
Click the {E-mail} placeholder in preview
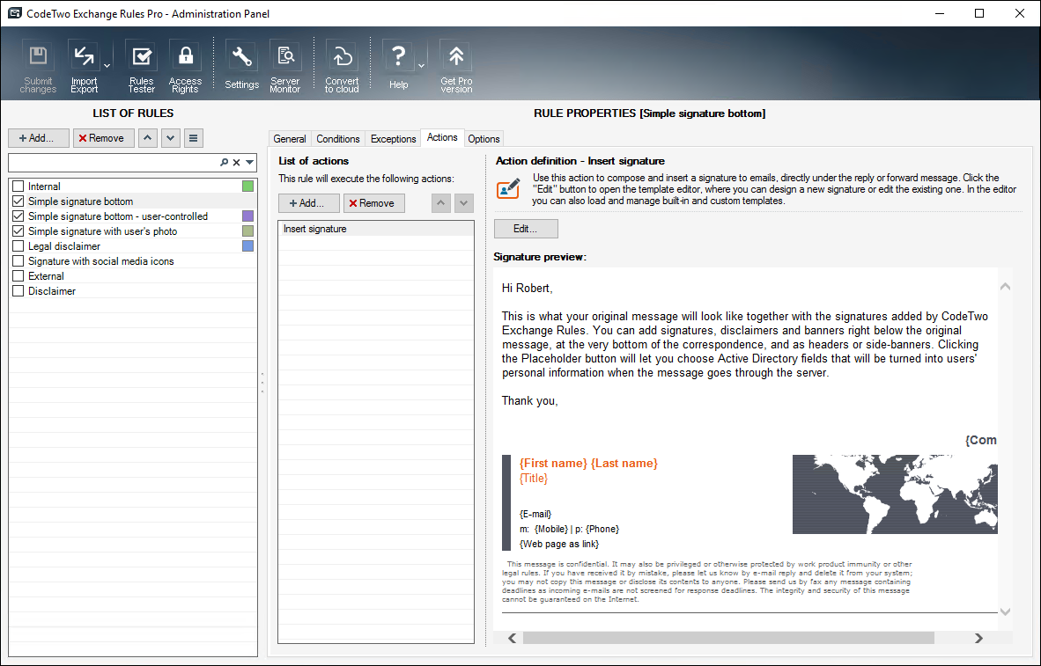[x=535, y=514]
